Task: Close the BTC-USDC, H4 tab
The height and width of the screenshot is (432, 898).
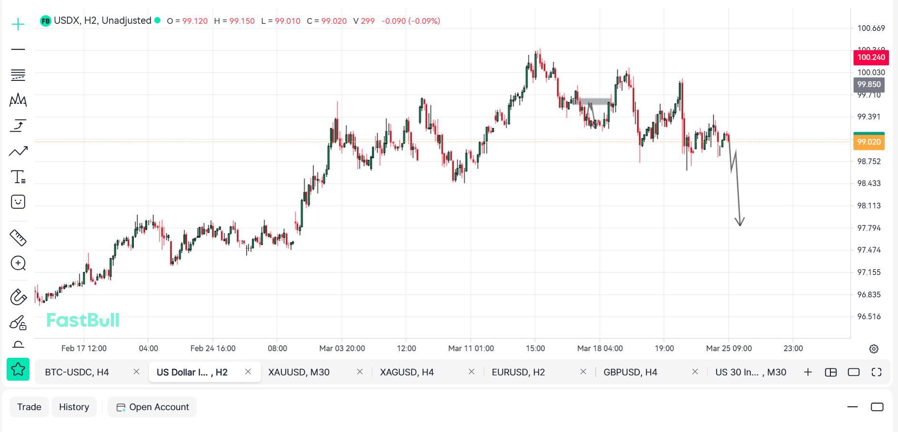Action: point(136,372)
